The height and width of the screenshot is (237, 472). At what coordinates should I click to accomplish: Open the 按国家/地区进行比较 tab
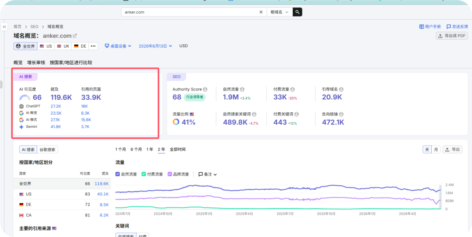pyautogui.click(x=71, y=63)
